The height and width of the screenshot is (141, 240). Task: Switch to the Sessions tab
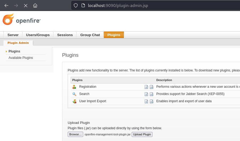65,35
